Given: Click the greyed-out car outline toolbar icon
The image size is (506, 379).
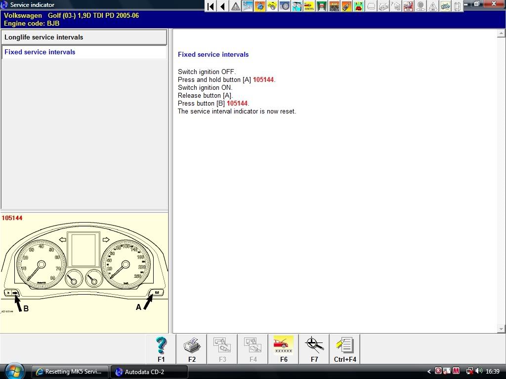Looking at the screenshot, I should point(371,6).
